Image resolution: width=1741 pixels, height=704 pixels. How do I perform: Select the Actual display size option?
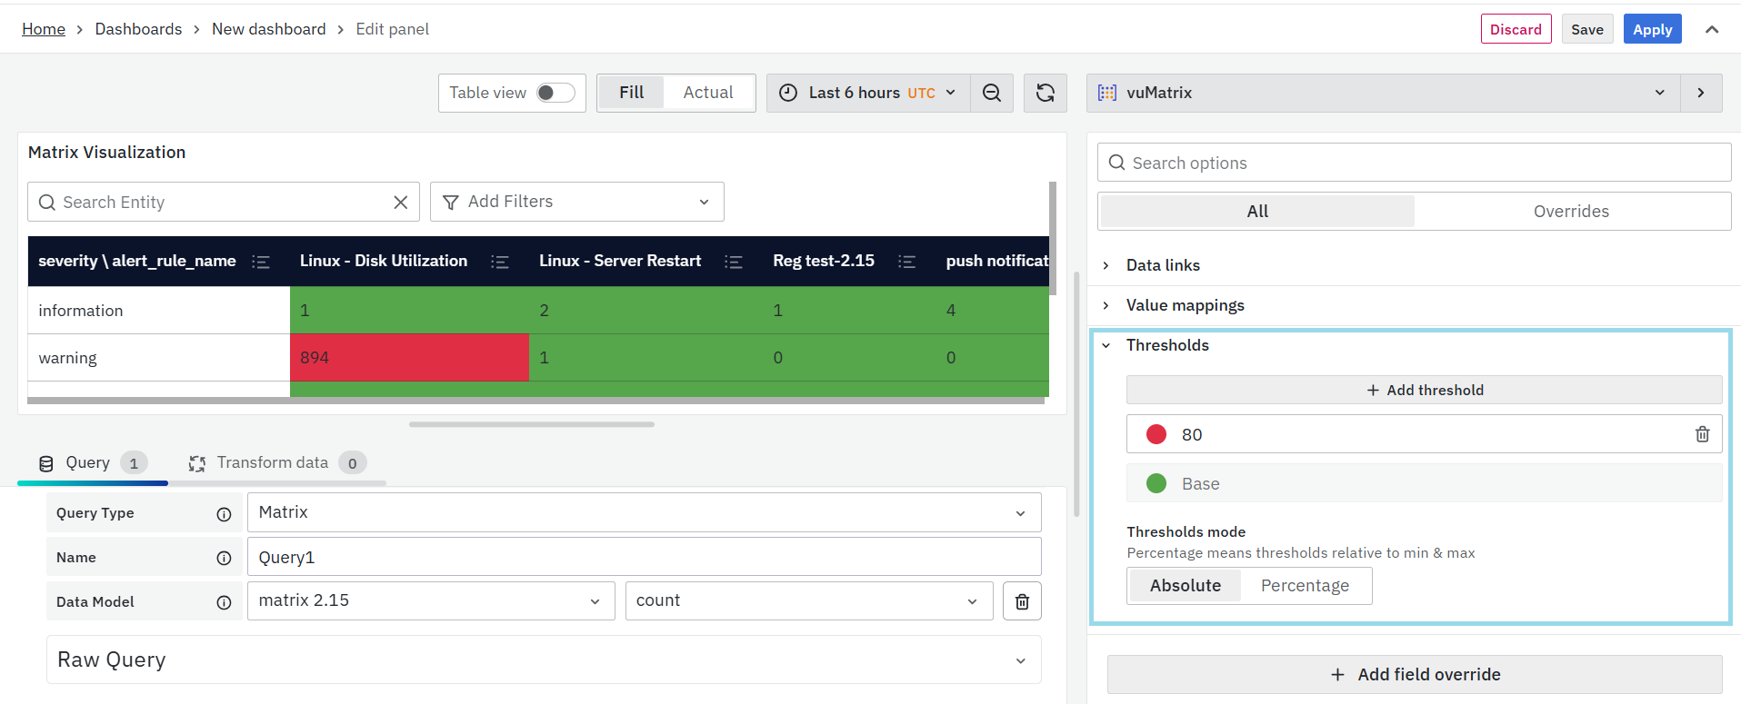(x=707, y=93)
